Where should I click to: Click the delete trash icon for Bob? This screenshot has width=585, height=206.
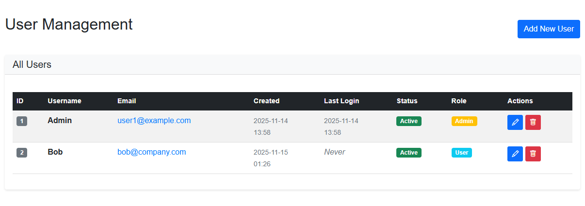pyautogui.click(x=533, y=154)
